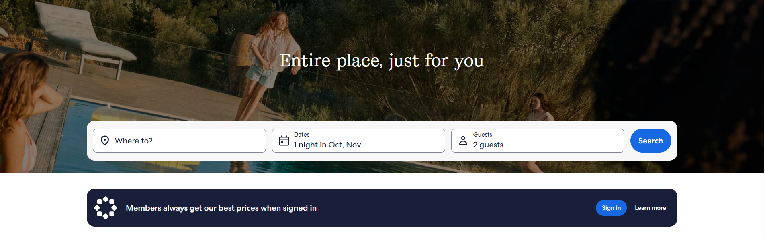Click the person icon in Guests field
The height and width of the screenshot is (239, 765).
coord(463,141)
